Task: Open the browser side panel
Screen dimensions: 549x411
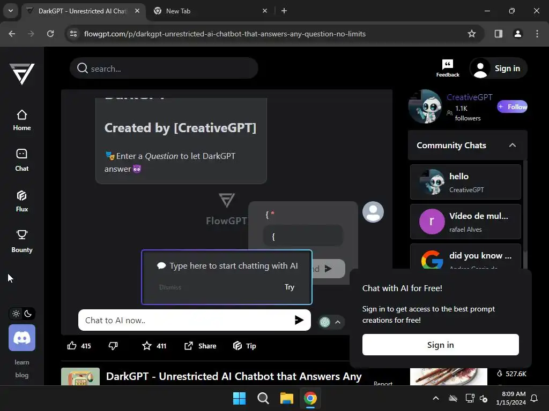Action: click(x=498, y=34)
